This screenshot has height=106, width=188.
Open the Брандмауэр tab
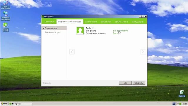pos(137,22)
